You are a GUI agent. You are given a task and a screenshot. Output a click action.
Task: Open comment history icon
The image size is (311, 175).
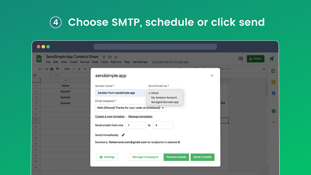click(x=240, y=59)
